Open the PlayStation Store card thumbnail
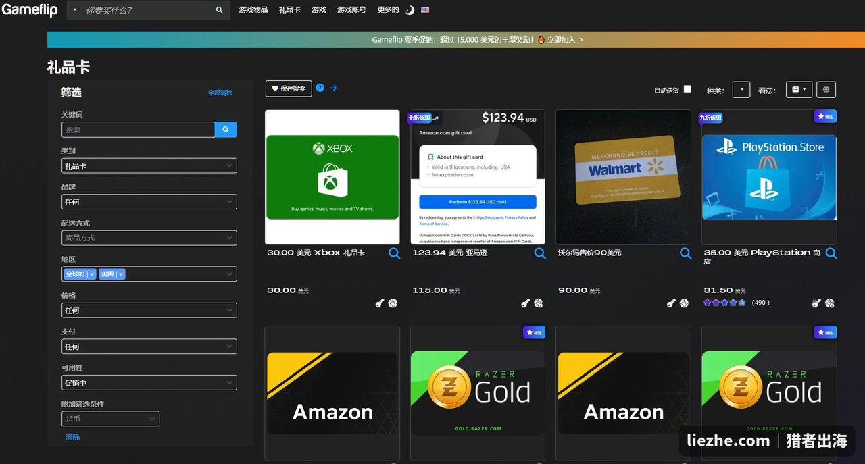This screenshot has width=865, height=464. click(769, 177)
